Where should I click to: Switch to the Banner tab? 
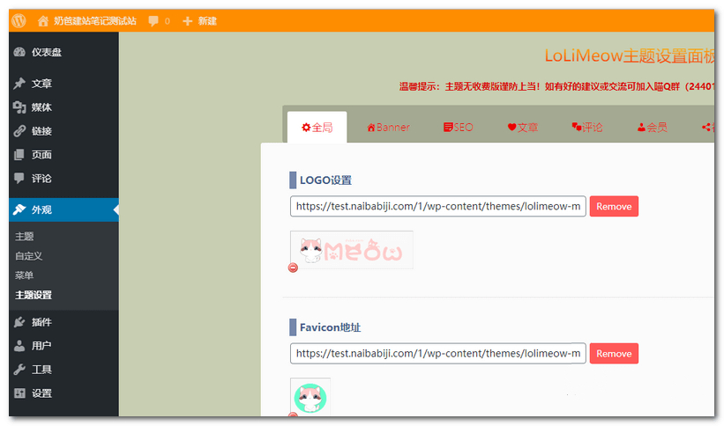coord(388,128)
